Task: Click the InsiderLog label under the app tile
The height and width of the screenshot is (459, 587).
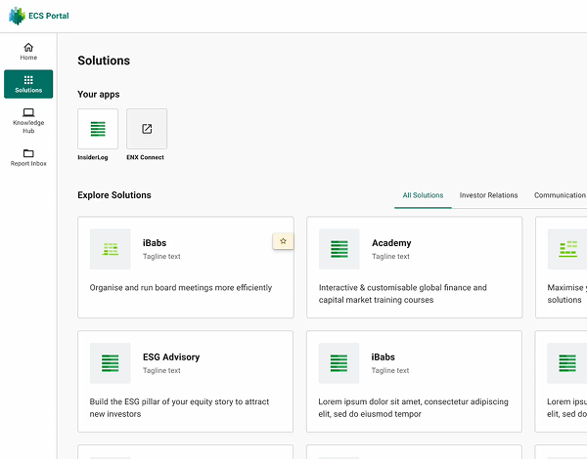Action: 93,157
